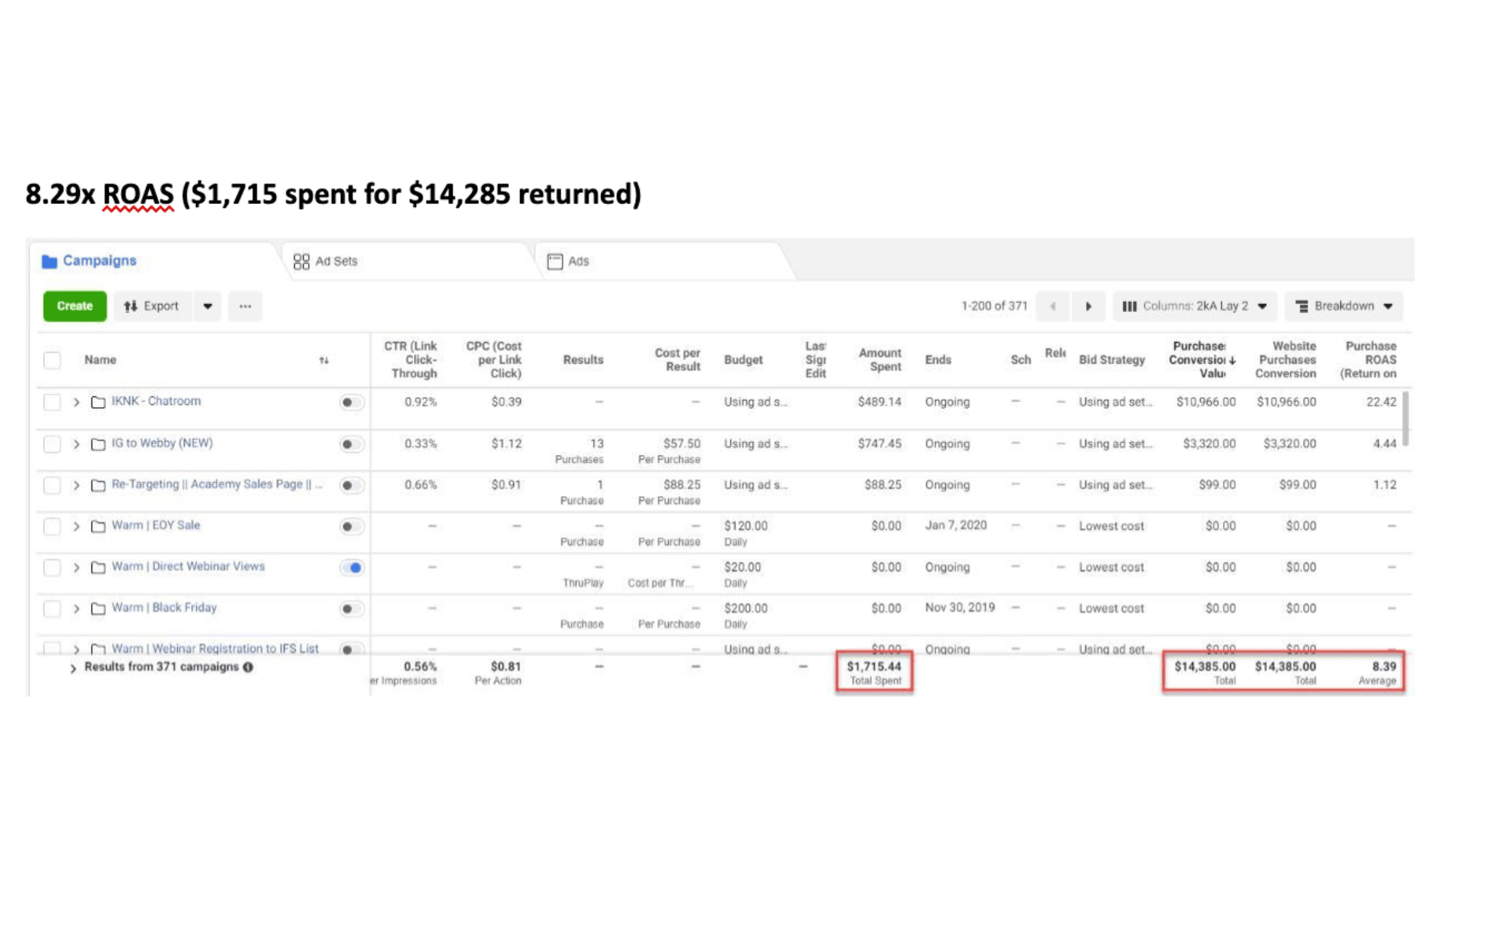Viewport: 1487px width, 935px height.
Task: Click the Campaigns folder icon
Action: [x=49, y=261]
